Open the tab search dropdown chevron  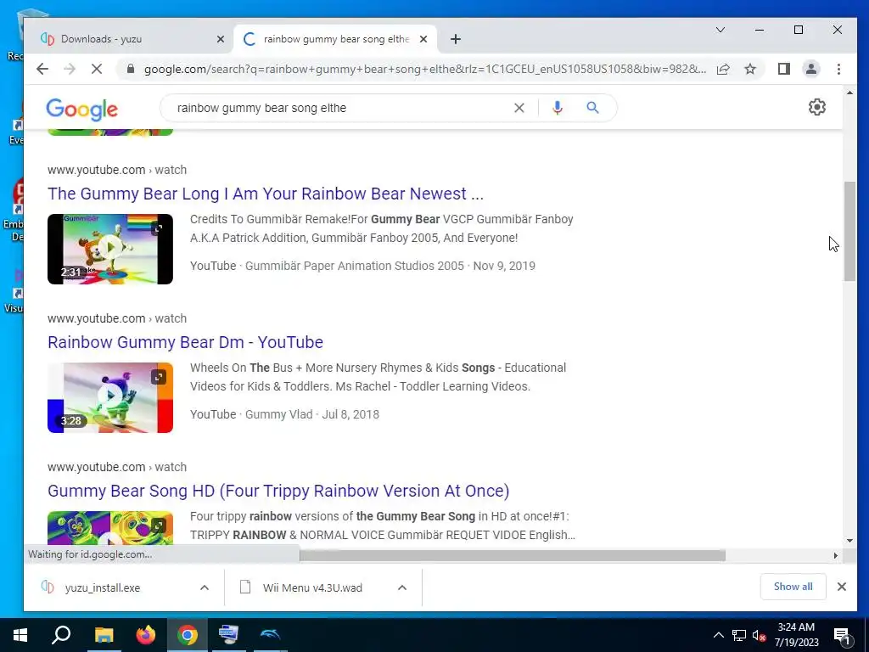[x=720, y=30]
